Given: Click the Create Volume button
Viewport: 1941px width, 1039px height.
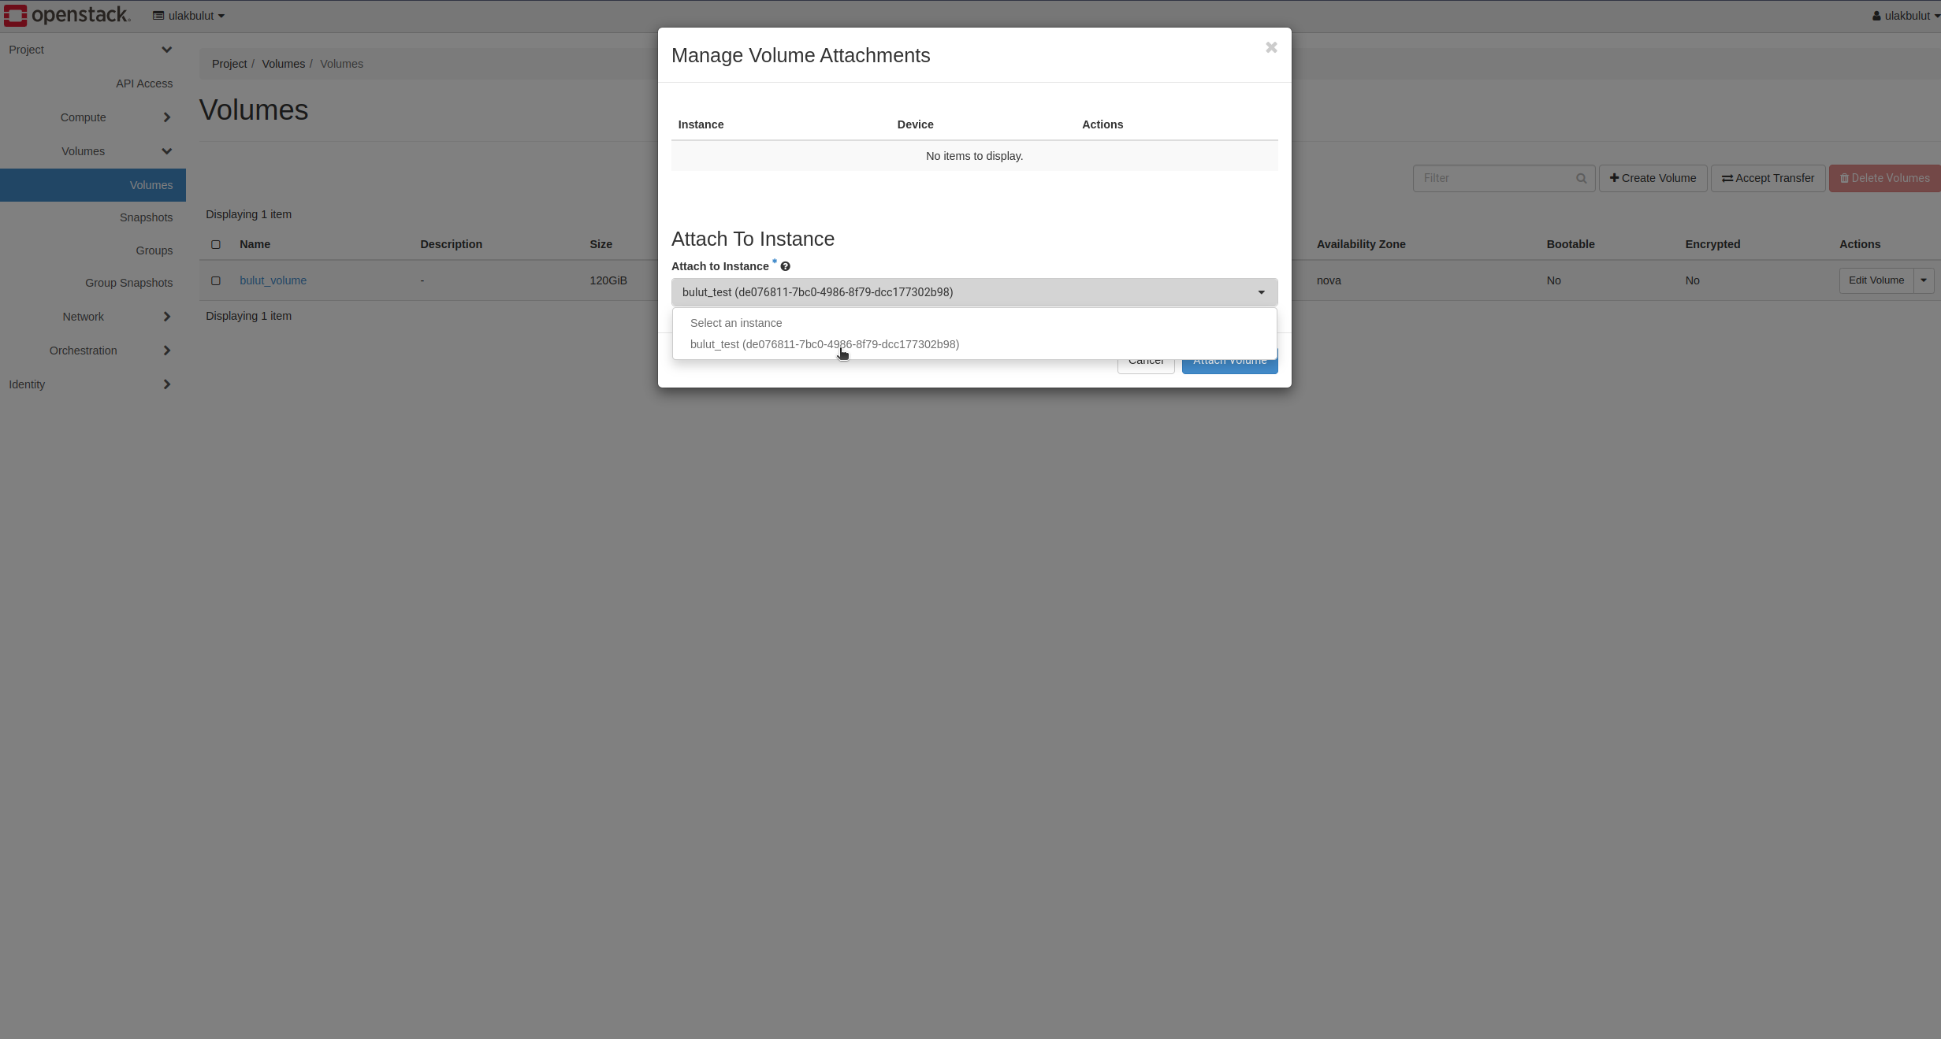Looking at the screenshot, I should (1653, 178).
